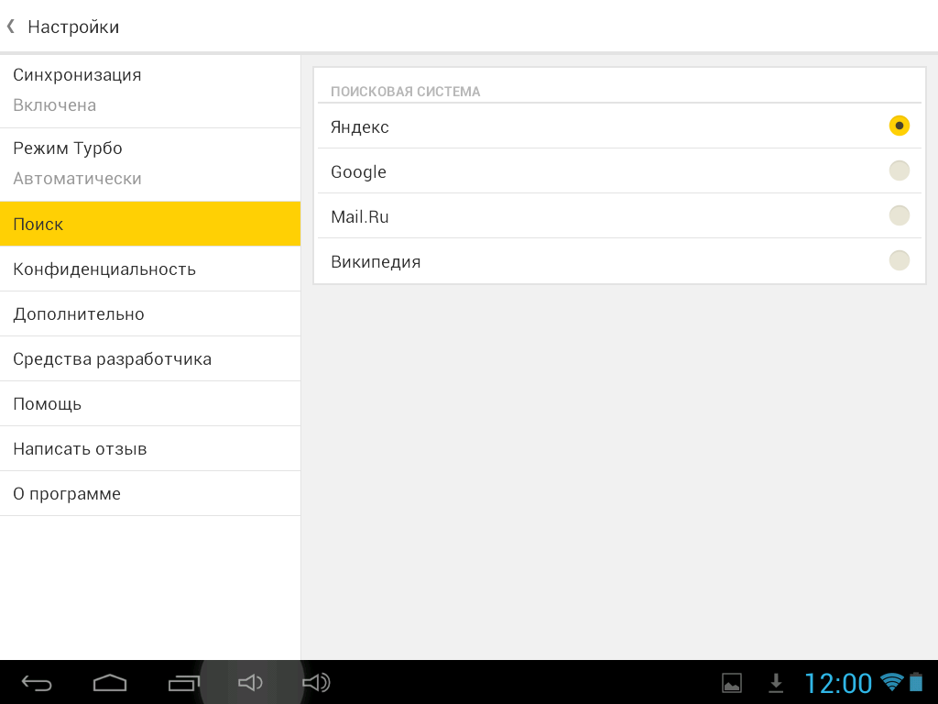Tap the Яндекс search engine label
938x704 pixels.
pyautogui.click(x=359, y=127)
